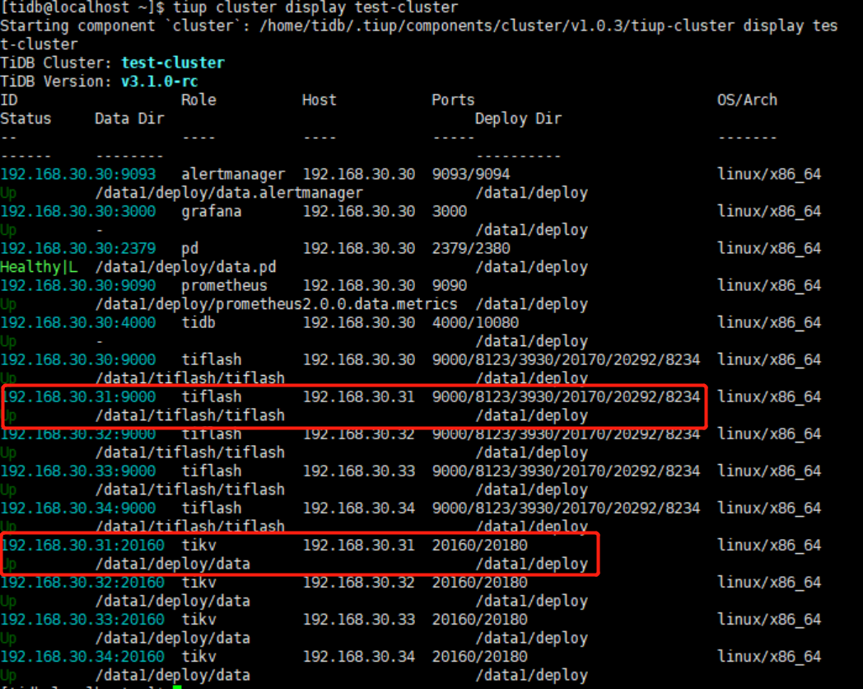The width and height of the screenshot is (863, 689).
Task: Click the version text v3.1.0-rc
Action: point(159,82)
